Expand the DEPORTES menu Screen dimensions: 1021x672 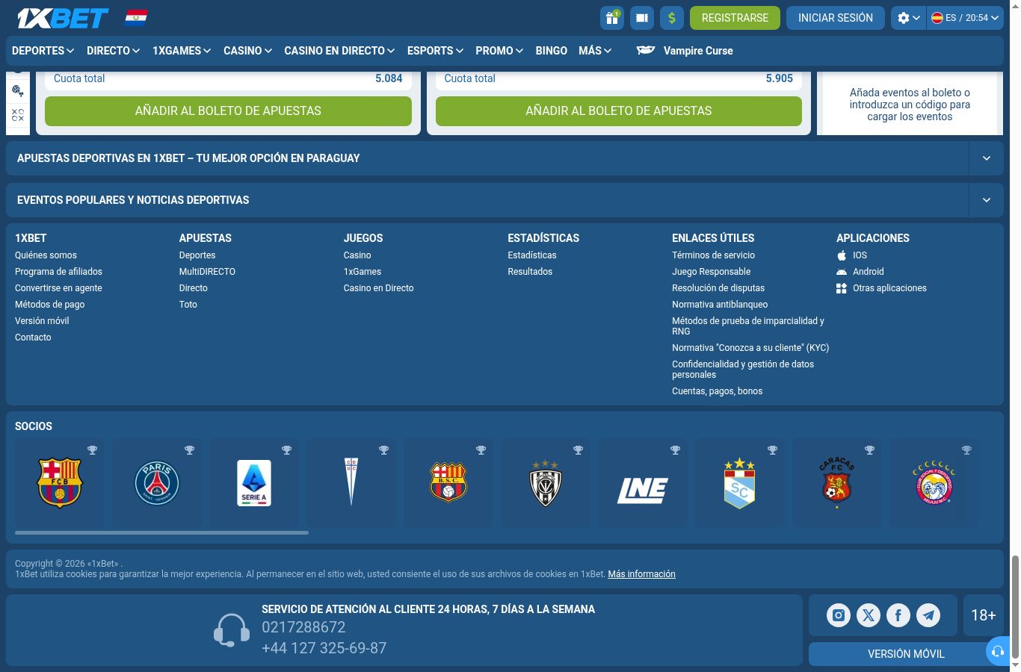[43, 51]
